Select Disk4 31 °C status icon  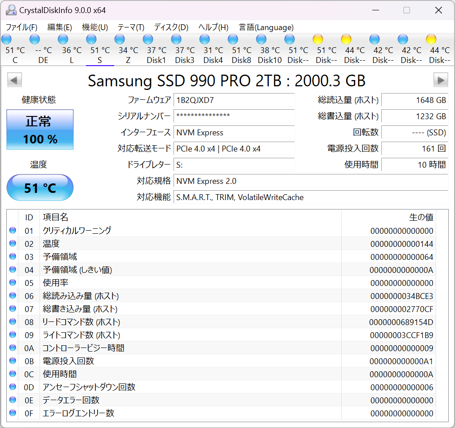point(205,40)
